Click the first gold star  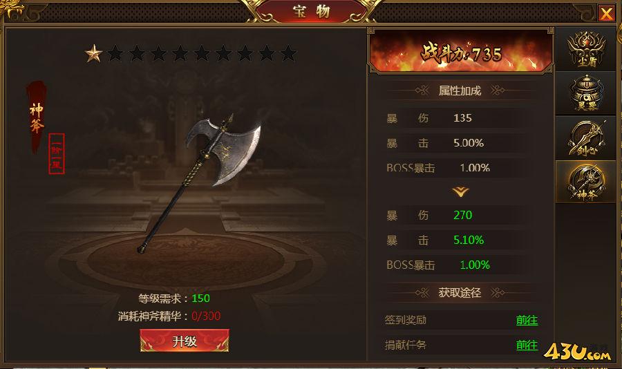click(93, 53)
